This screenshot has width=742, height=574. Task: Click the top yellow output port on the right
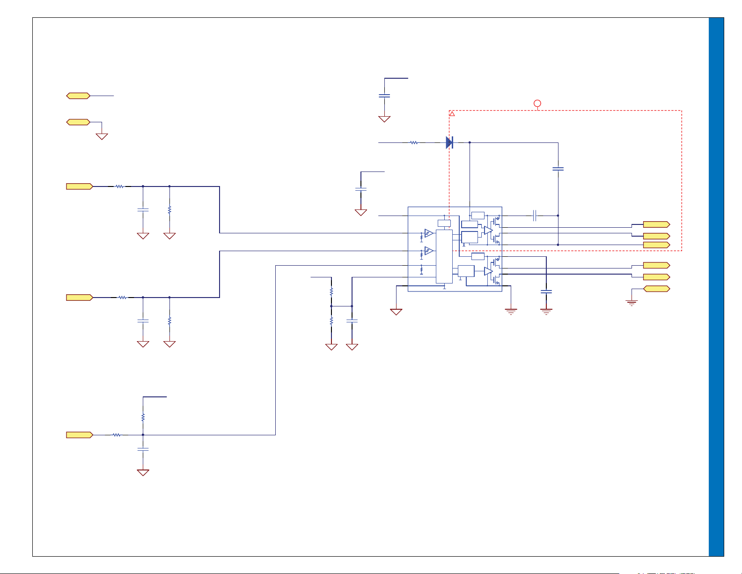click(656, 224)
